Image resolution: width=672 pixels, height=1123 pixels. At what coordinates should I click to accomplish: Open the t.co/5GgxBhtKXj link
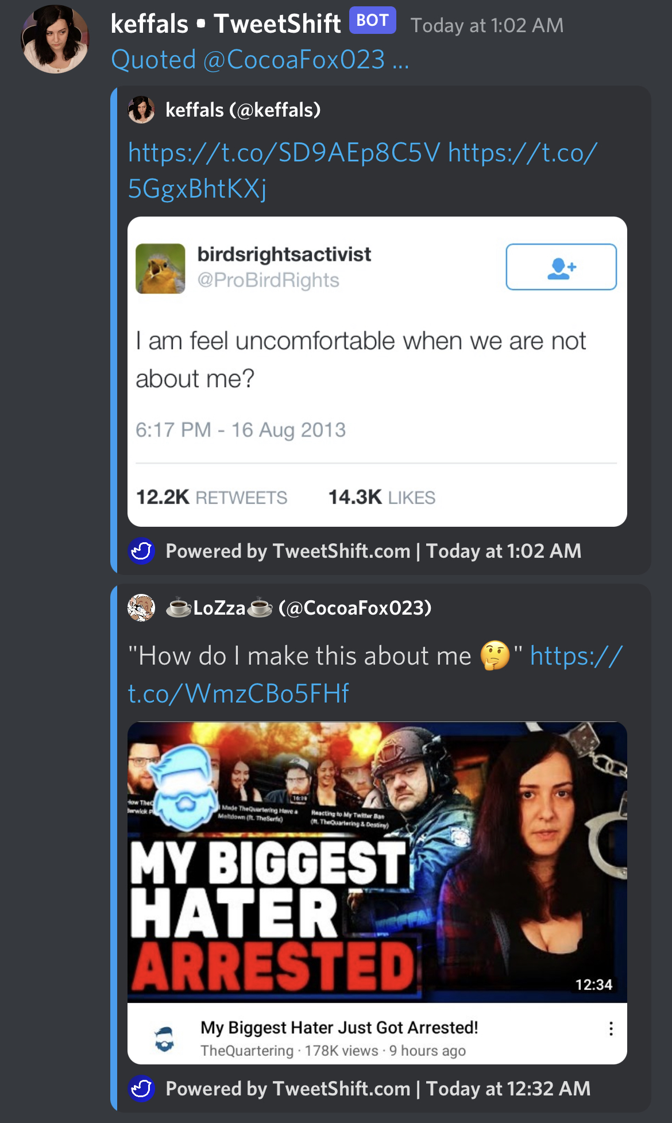click(x=362, y=171)
